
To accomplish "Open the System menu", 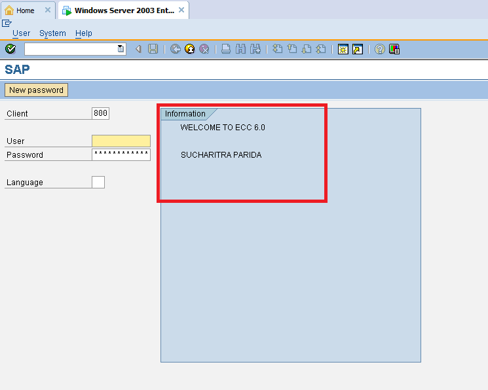I will (52, 33).
